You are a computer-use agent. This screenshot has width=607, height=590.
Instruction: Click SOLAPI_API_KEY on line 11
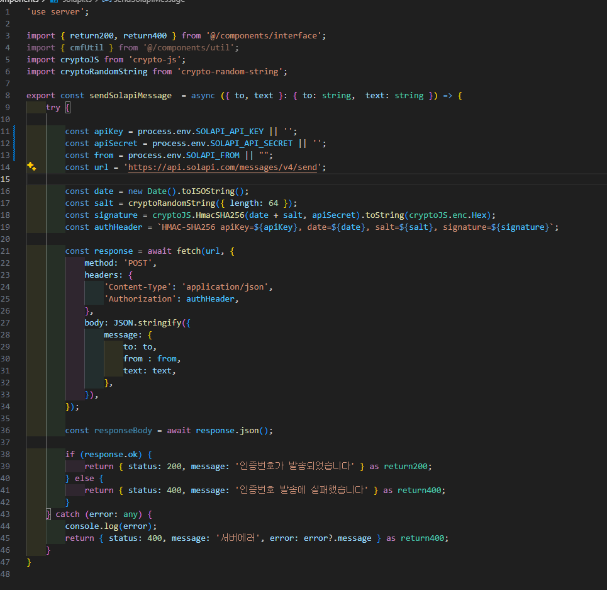click(230, 132)
